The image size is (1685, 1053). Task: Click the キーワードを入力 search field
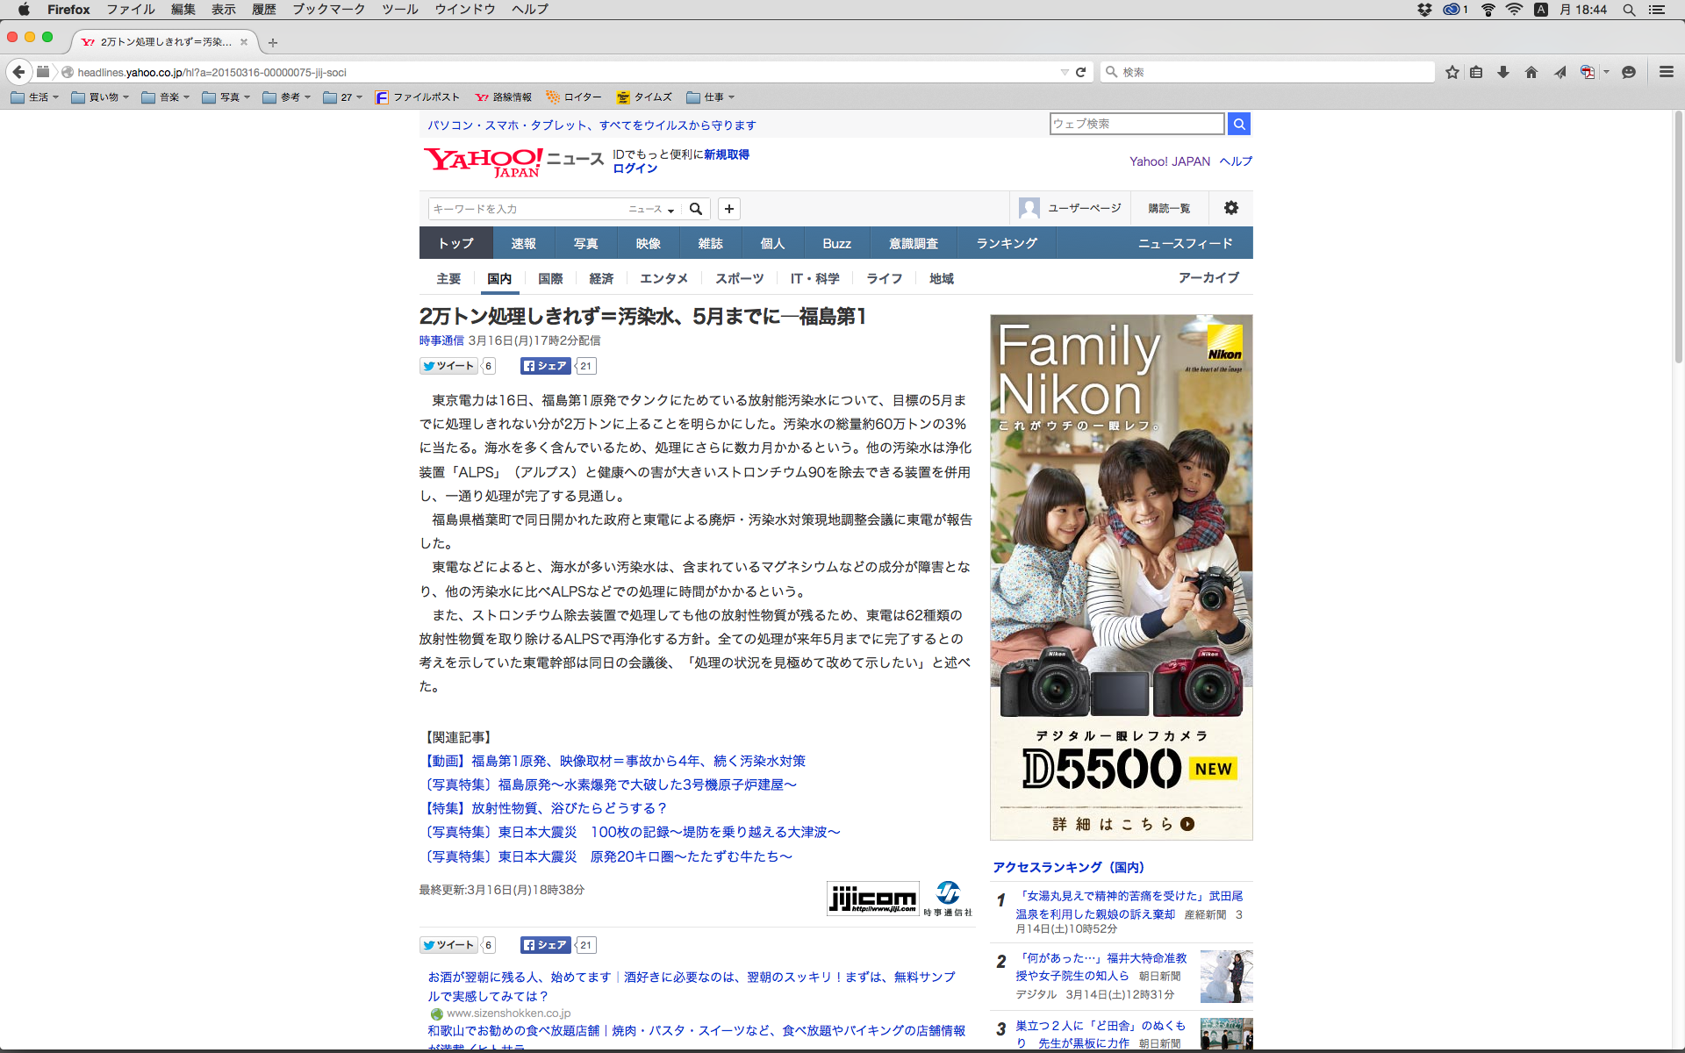(527, 209)
